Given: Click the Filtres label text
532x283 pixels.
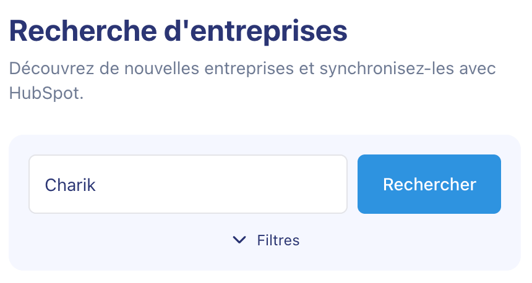Looking at the screenshot, I should (278, 240).
